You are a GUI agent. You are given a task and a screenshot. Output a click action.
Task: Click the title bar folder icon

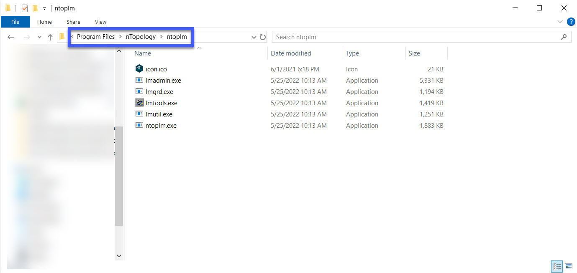tap(8, 8)
